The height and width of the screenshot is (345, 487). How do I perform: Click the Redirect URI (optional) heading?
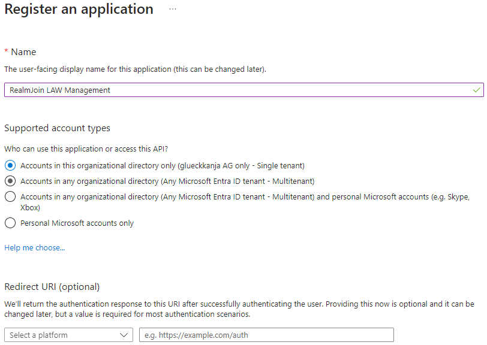(x=52, y=286)
